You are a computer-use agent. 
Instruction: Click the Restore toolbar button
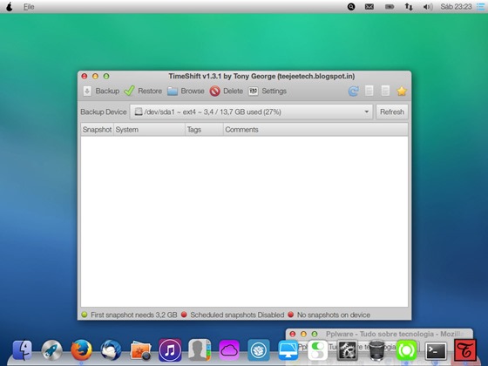(x=143, y=91)
